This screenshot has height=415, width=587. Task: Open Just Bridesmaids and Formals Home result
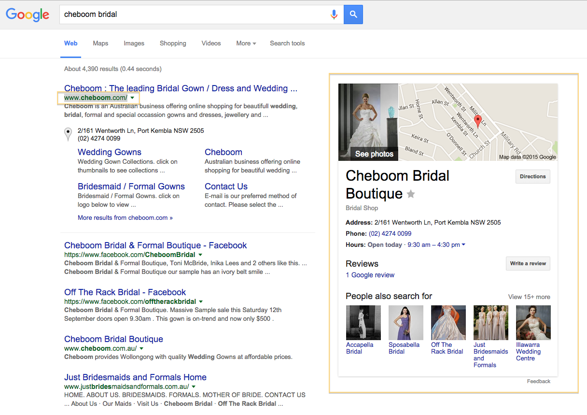coord(135,377)
